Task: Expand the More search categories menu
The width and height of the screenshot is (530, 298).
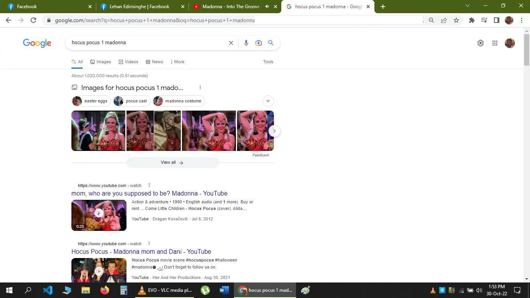Action: 177,62
